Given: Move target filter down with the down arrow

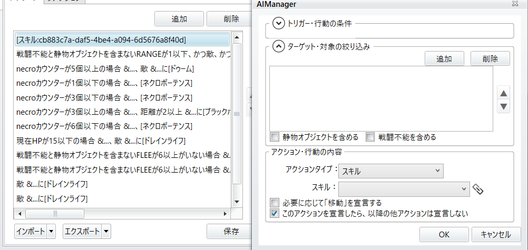Looking at the screenshot, I should click(503, 106).
